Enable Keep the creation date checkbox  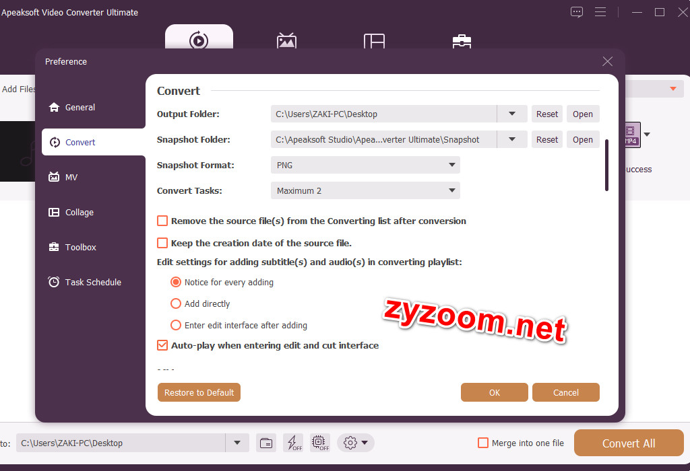[x=162, y=243]
